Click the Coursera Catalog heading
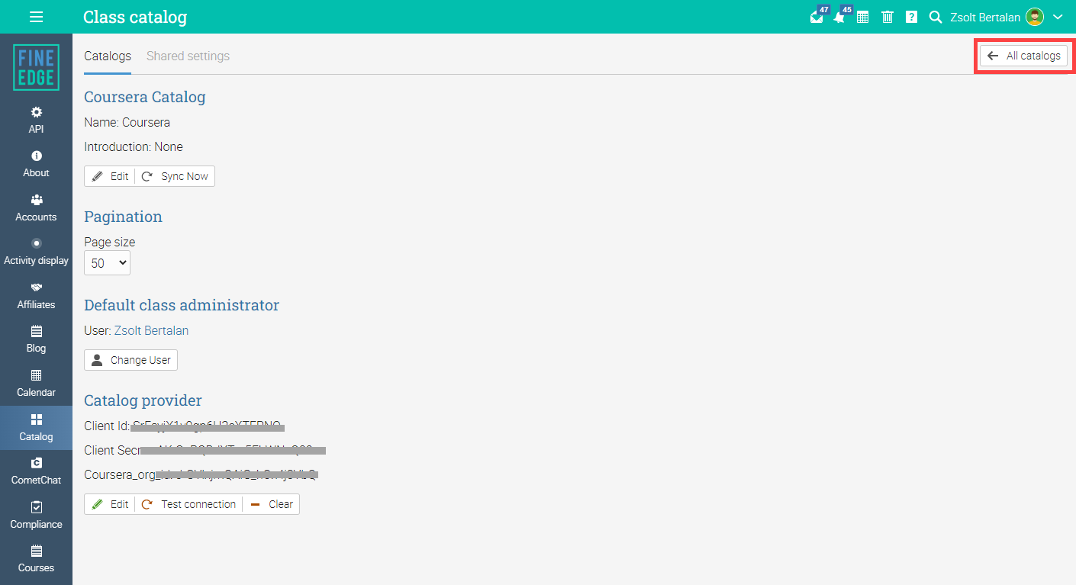The height and width of the screenshot is (585, 1076). [x=145, y=97]
